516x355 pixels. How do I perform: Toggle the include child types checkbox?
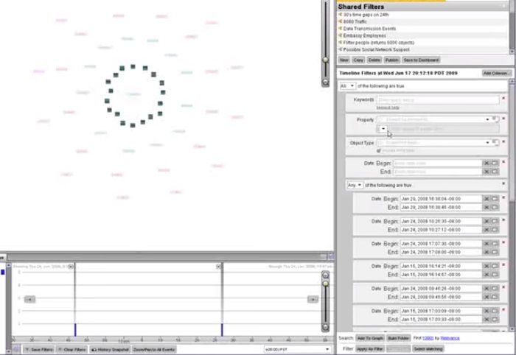[378, 150]
